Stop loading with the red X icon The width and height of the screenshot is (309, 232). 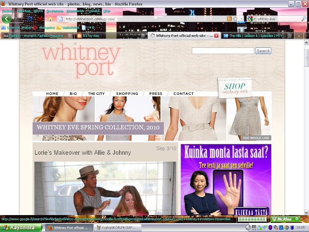coord(40,19)
